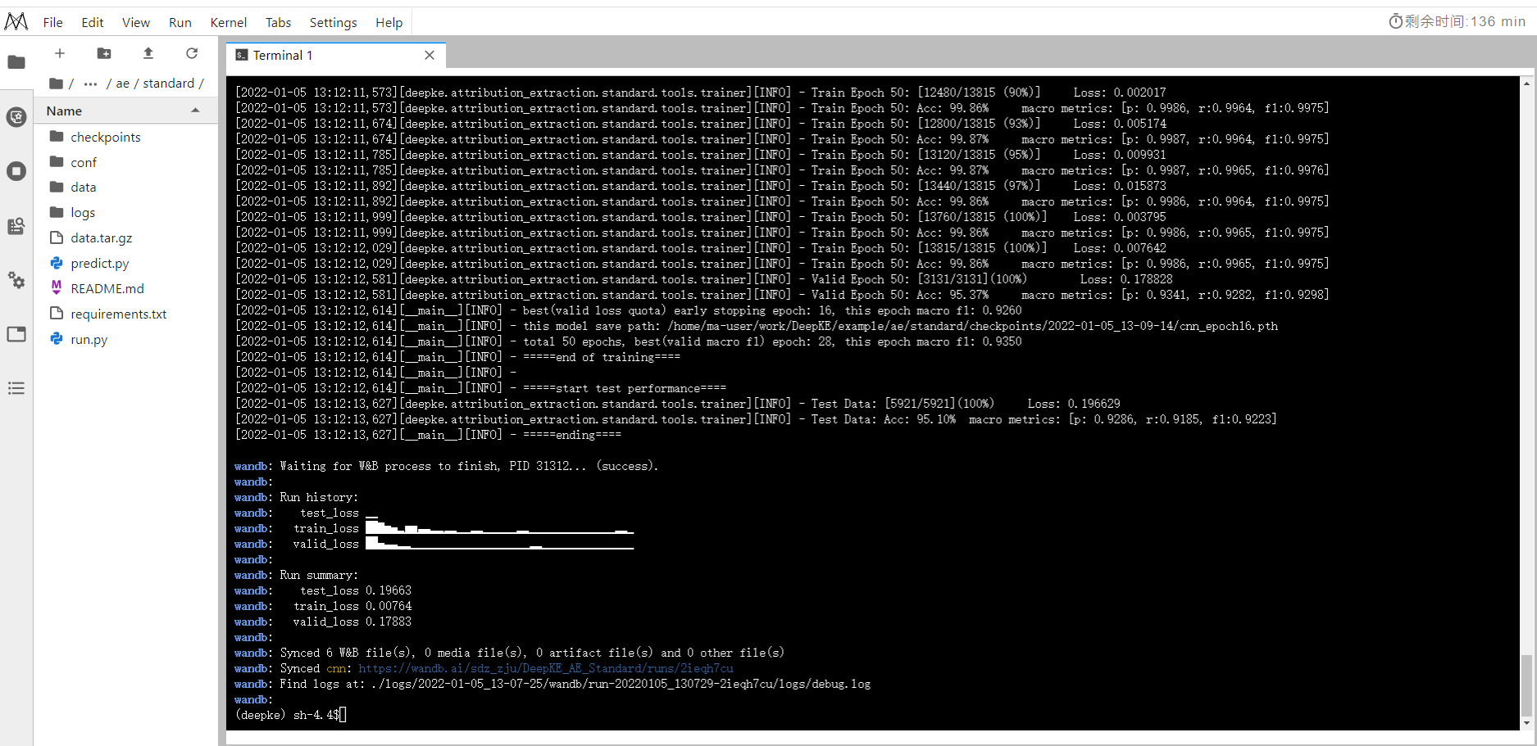Open the Run menu

[x=180, y=22]
